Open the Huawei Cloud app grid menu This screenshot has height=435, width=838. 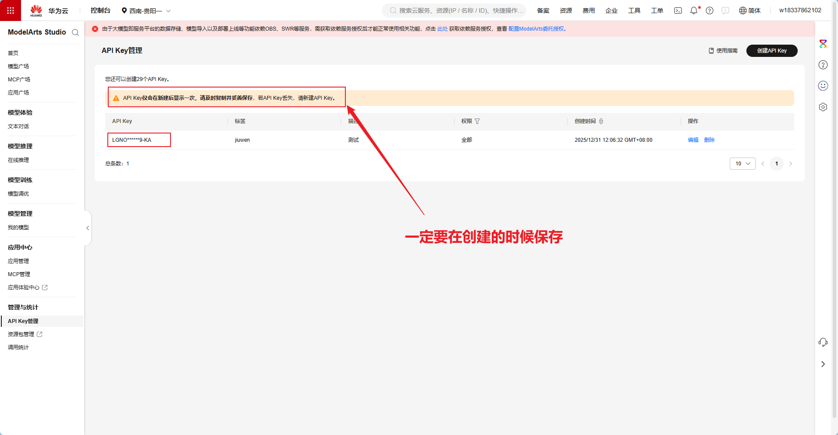[11, 10]
